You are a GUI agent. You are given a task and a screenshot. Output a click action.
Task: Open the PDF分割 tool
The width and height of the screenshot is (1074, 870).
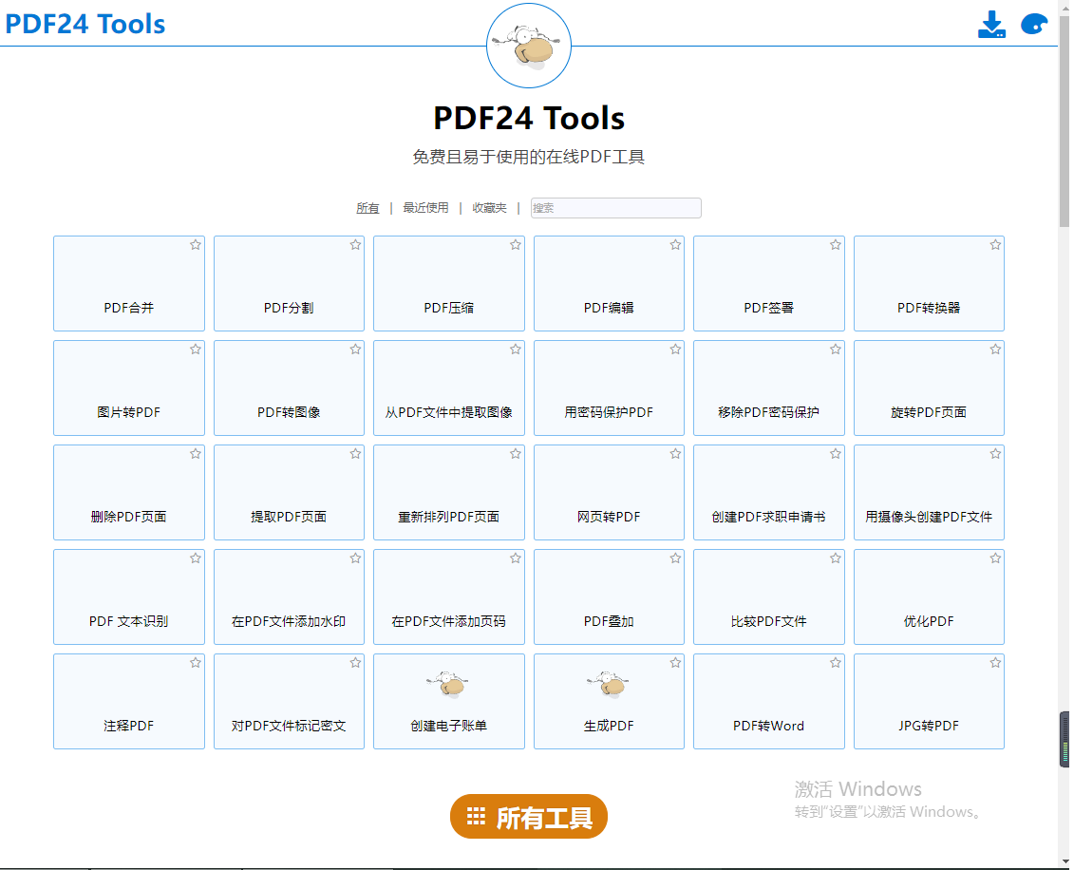[289, 284]
